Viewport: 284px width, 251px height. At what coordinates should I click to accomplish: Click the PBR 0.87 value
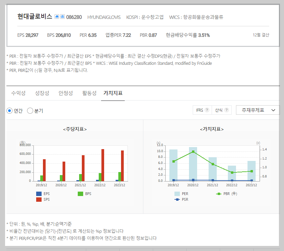[148, 35]
